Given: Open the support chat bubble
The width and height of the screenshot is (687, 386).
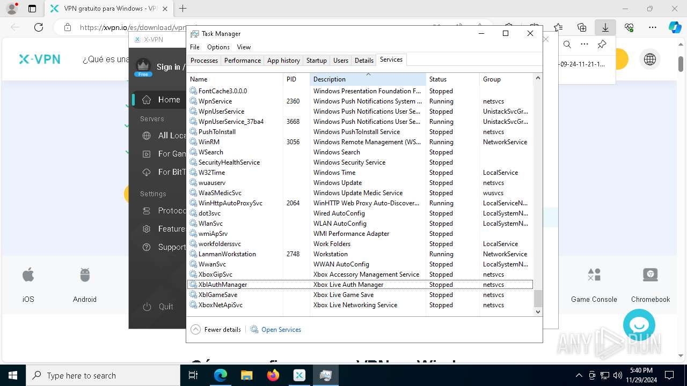Looking at the screenshot, I should tap(639, 325).
